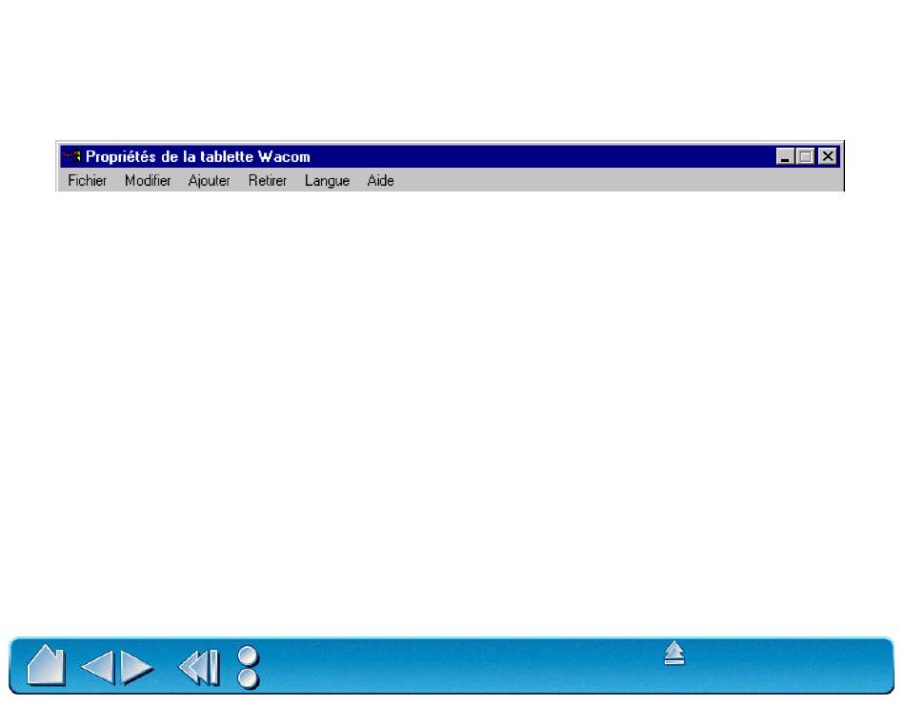
Task: Open the Ajouter menu
Action: (x=209, y=181)
